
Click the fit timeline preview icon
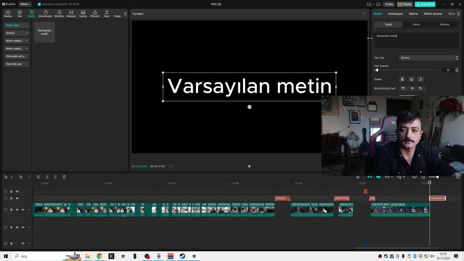click(414, 177)
